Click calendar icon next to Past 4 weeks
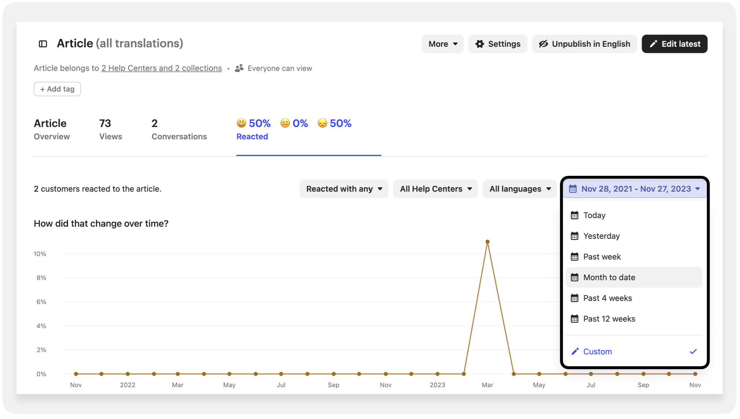740x419 pixels. pos(574,298)
